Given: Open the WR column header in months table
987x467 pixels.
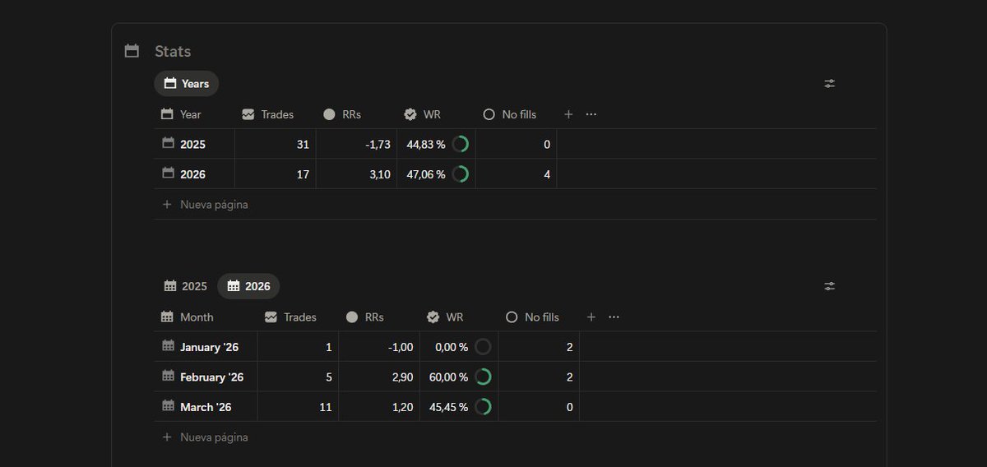Looking at the screenshot, I should pyautogui.click(x=445, y=317).
